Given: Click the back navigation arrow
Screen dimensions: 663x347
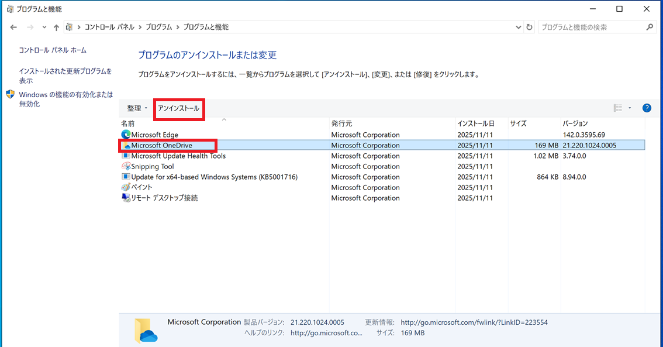Looking at the screenshot, I should [x=14, y=28].
